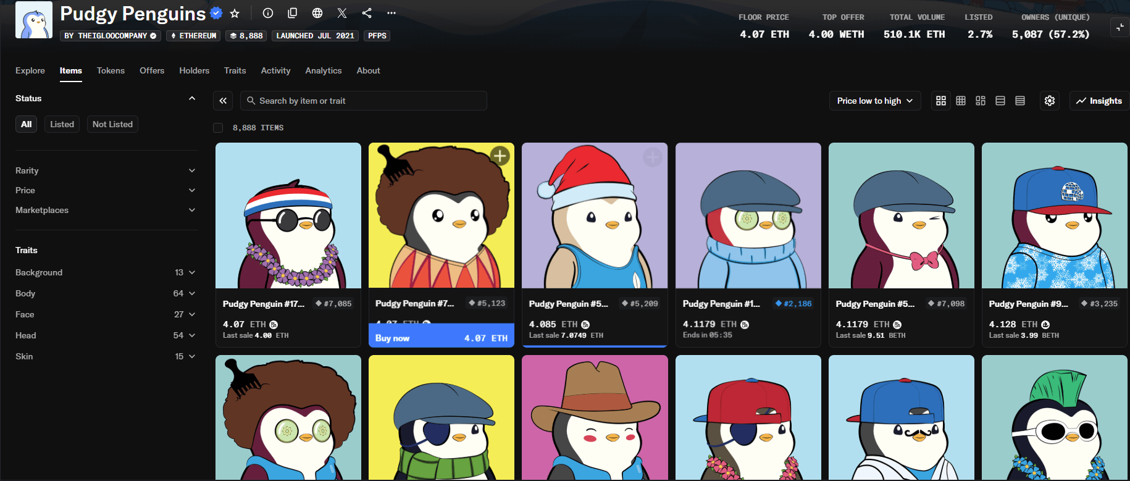Switch to large grid view
This screenshot has height=481, width=1130.
pos(941,101)
